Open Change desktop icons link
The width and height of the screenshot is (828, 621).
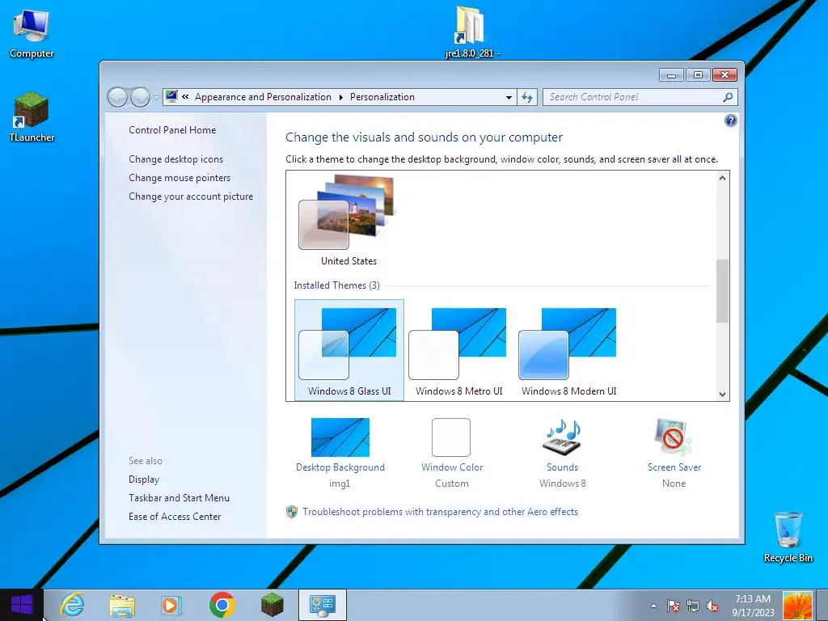coord(175,159)
